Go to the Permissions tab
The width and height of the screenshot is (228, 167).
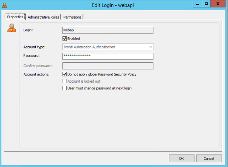point(72,17)
